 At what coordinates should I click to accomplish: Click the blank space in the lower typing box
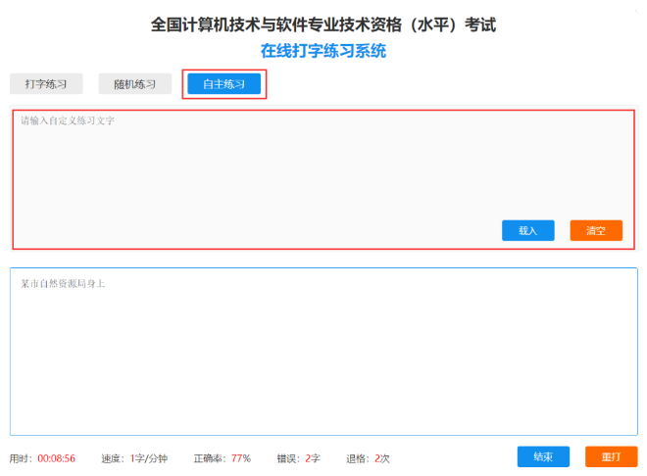[323, 362]
